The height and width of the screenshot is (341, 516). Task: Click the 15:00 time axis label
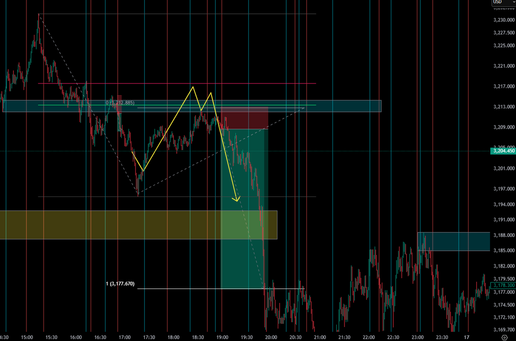pos(27,337)
